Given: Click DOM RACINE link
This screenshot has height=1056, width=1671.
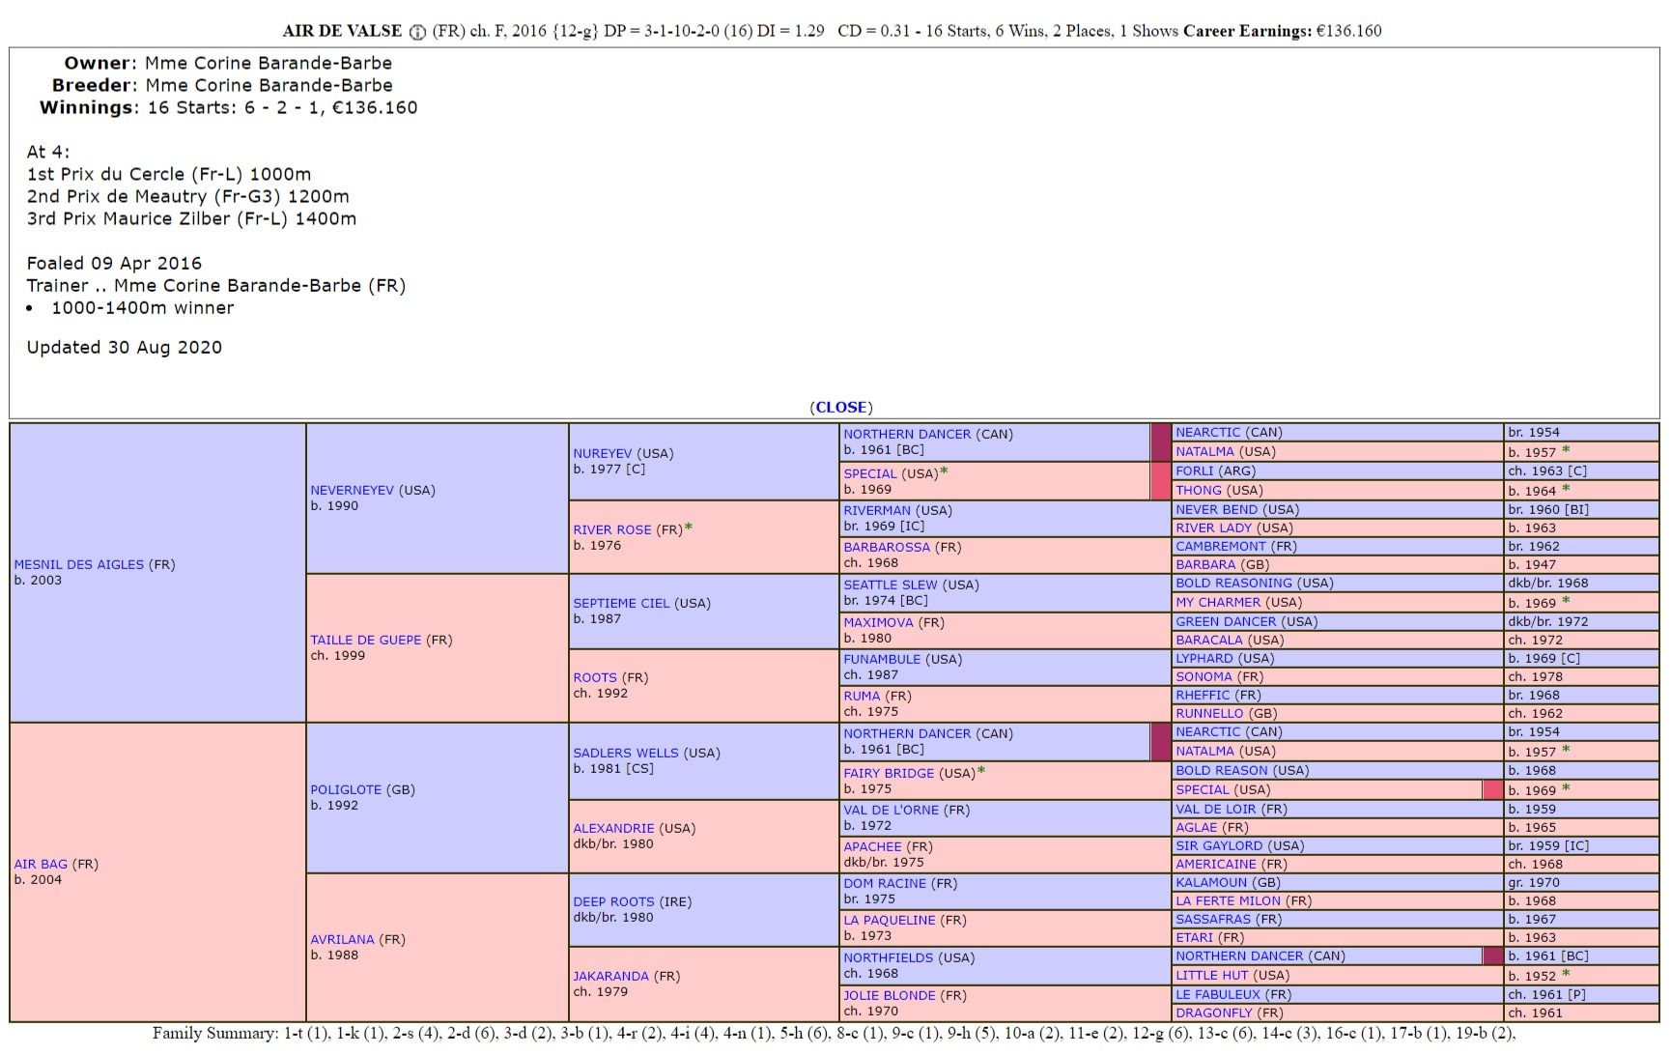Looking at the screenshot, I should (x=885, y=883).
